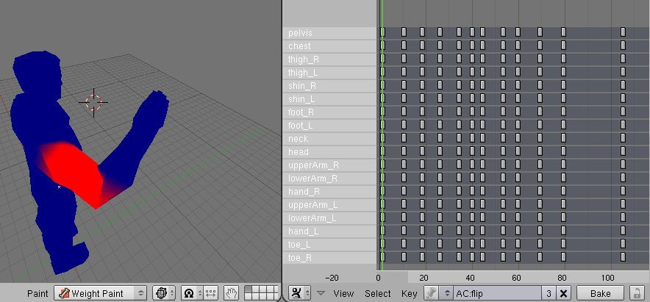
Task: Select the hand_R keyframe near frame 10
Action: click(404, 191)
